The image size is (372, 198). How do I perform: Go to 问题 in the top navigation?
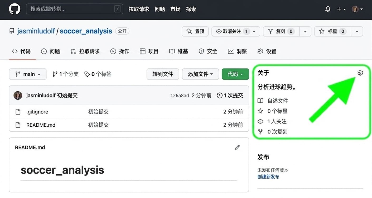[160, 9]
